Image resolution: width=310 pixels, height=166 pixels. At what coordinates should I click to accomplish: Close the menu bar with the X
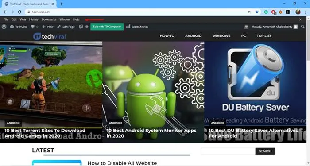300,19
